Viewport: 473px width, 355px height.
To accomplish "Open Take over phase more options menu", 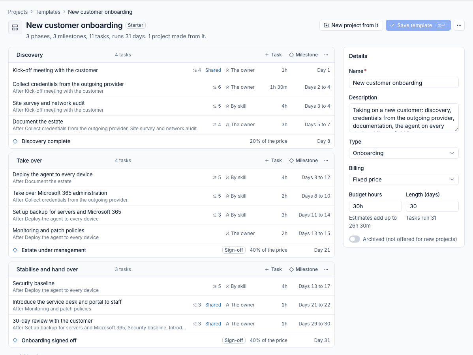I will tap(326, 161).
